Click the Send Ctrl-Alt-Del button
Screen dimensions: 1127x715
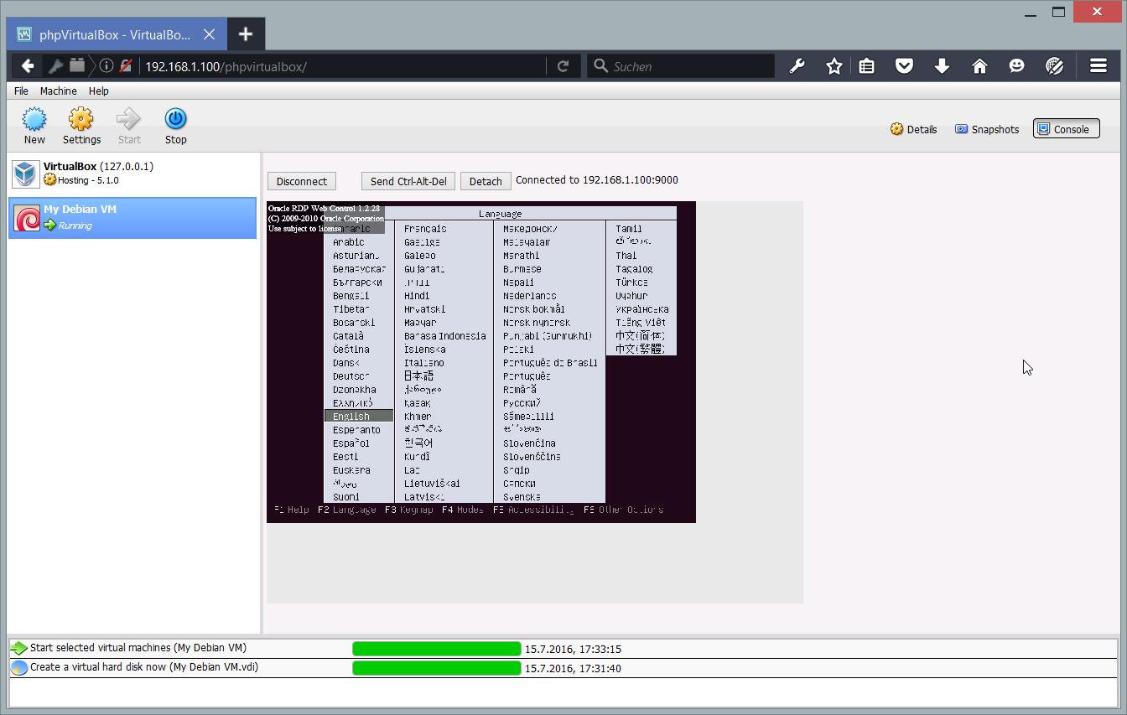pyautogui.click(x=408, y=181)
